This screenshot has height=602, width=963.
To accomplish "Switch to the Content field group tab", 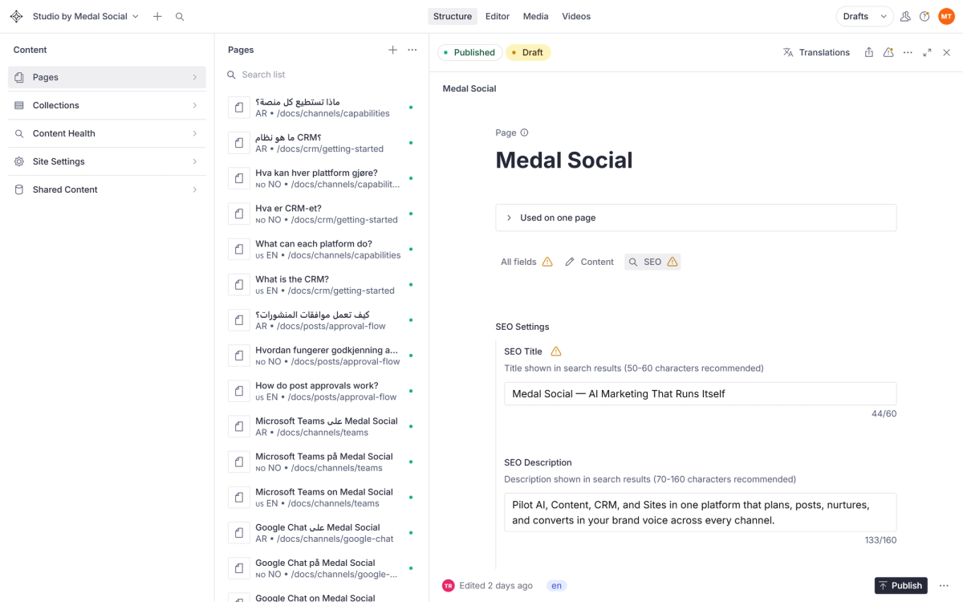I will [x=589, y=262].
